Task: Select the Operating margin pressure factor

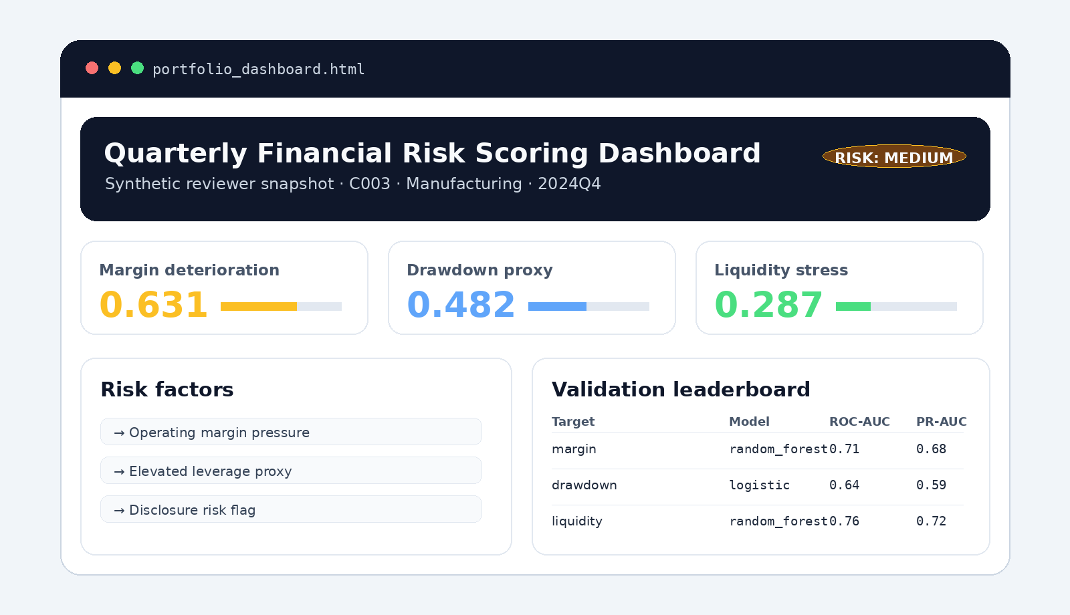Action: (x=291, y=432)
